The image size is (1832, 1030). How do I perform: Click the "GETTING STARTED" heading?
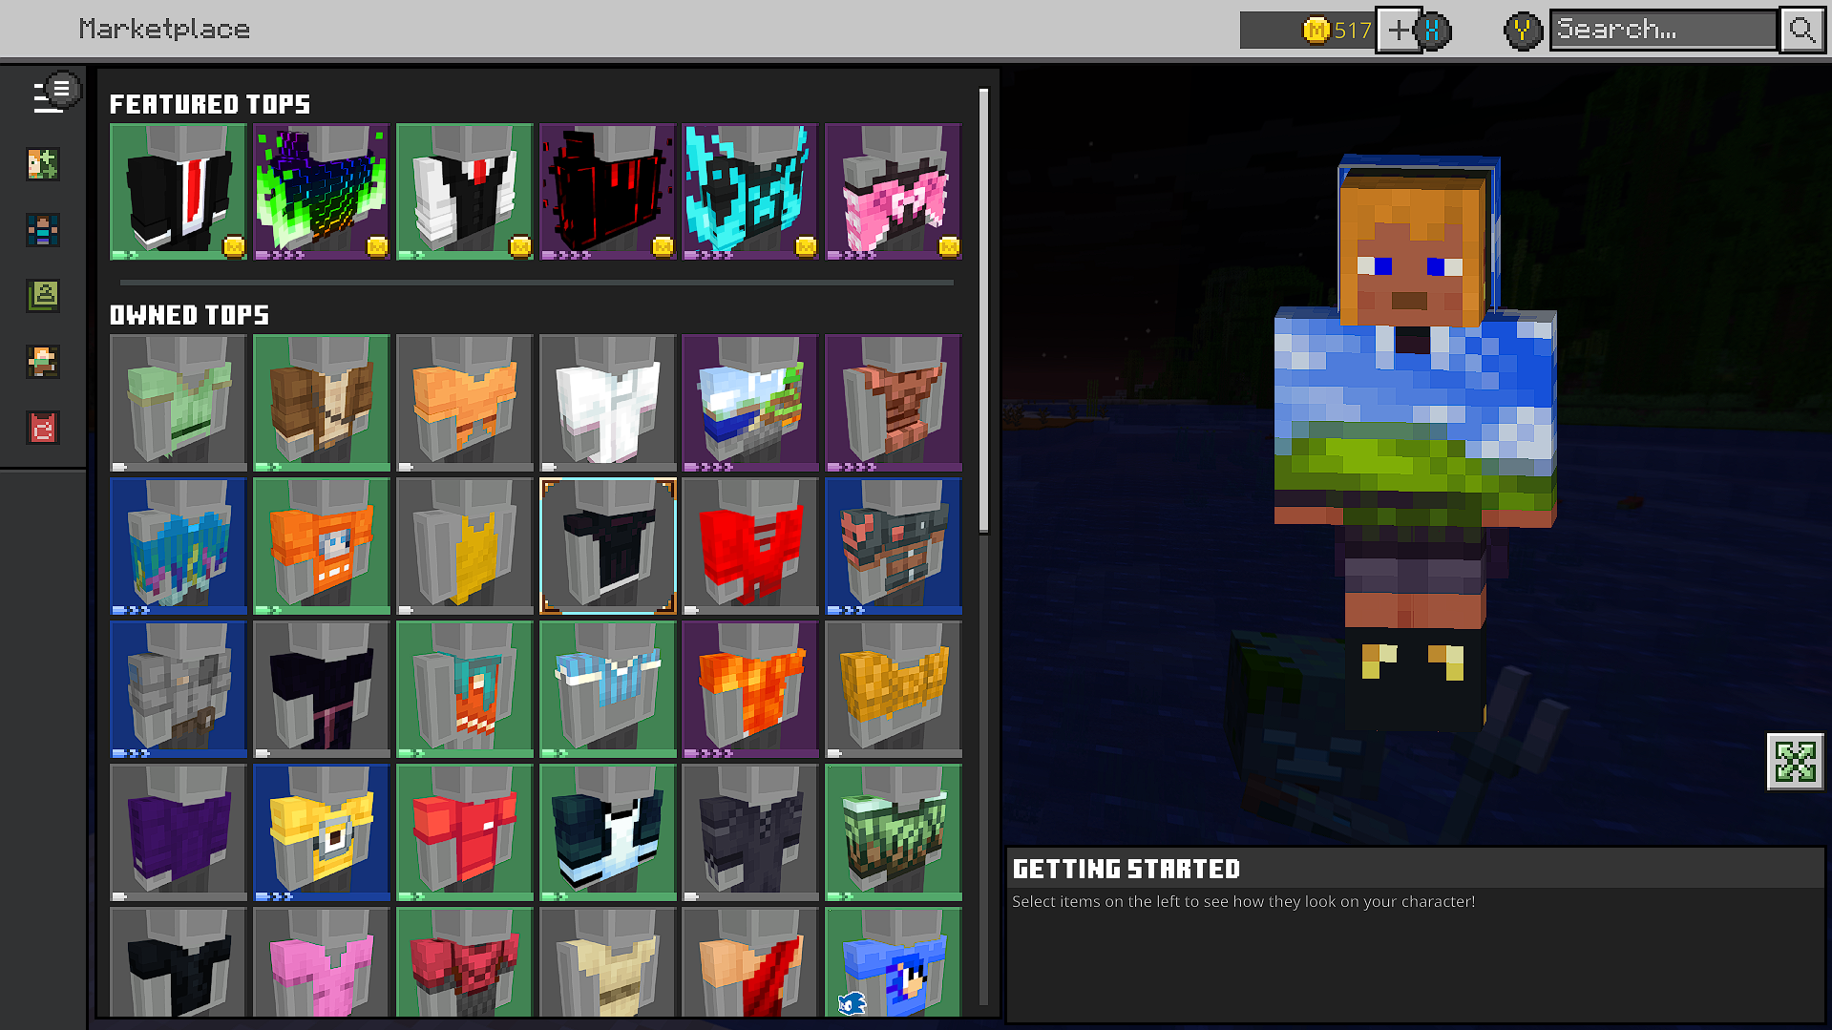[x=1127, y=869]
